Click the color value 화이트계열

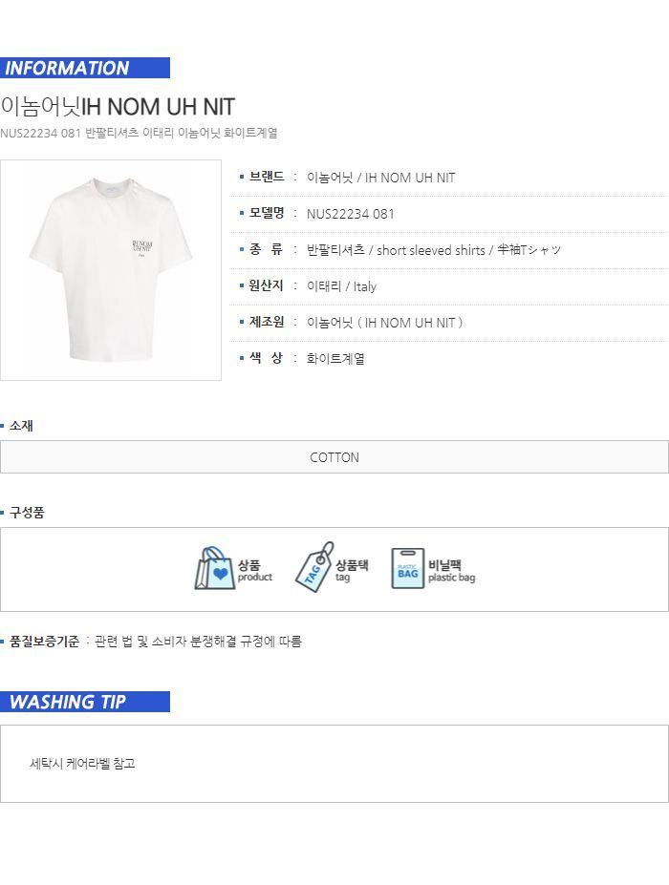(335, 359)
